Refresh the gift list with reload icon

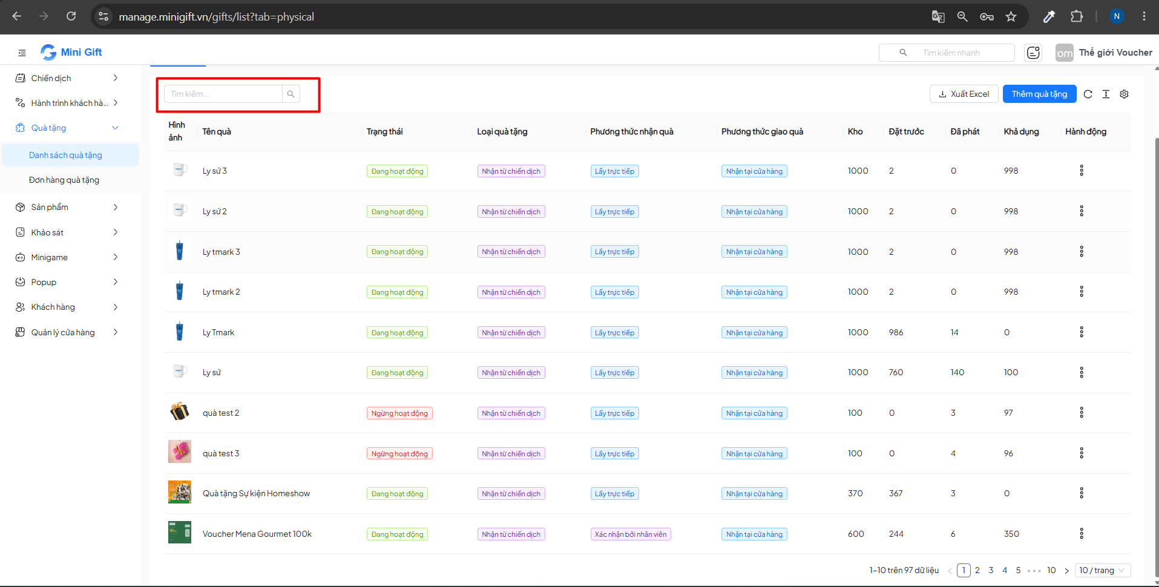click(x=1088, y=94)
